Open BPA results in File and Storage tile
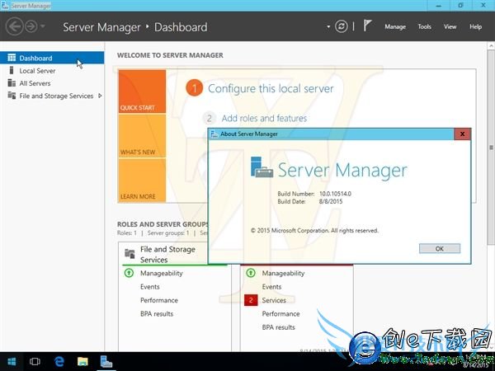Viewport: 495px width, 371px height. (x=157, y=314)
